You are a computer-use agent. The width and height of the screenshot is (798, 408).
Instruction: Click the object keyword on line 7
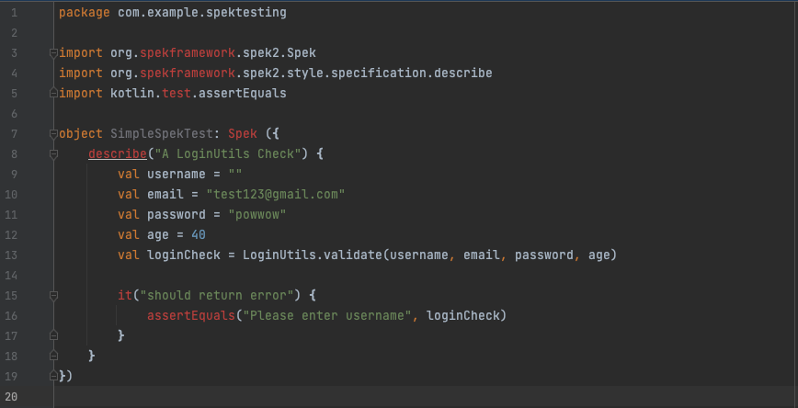coord(81,134)
